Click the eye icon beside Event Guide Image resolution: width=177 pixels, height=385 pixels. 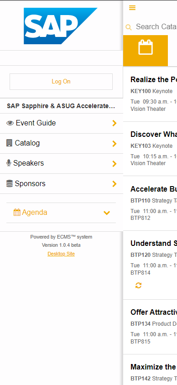coord(10,123)
